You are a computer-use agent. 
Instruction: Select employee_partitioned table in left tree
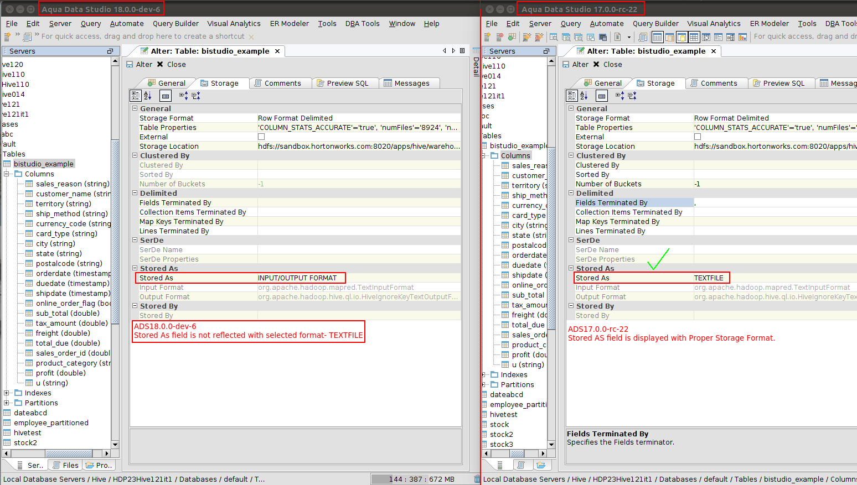click(51, 423)
